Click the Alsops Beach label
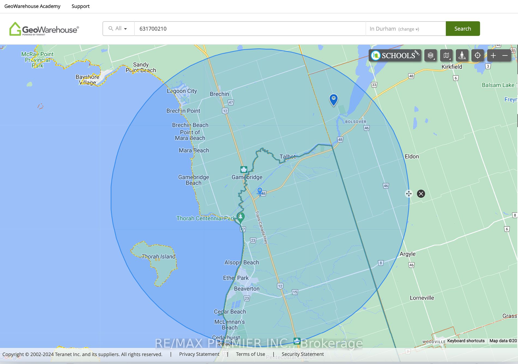Viewport: 518px width, 364px height. coord(242,262)
